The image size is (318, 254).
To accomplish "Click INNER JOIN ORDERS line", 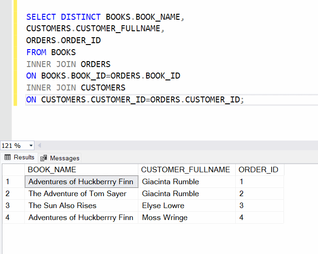I will click(x=68, y=64).
